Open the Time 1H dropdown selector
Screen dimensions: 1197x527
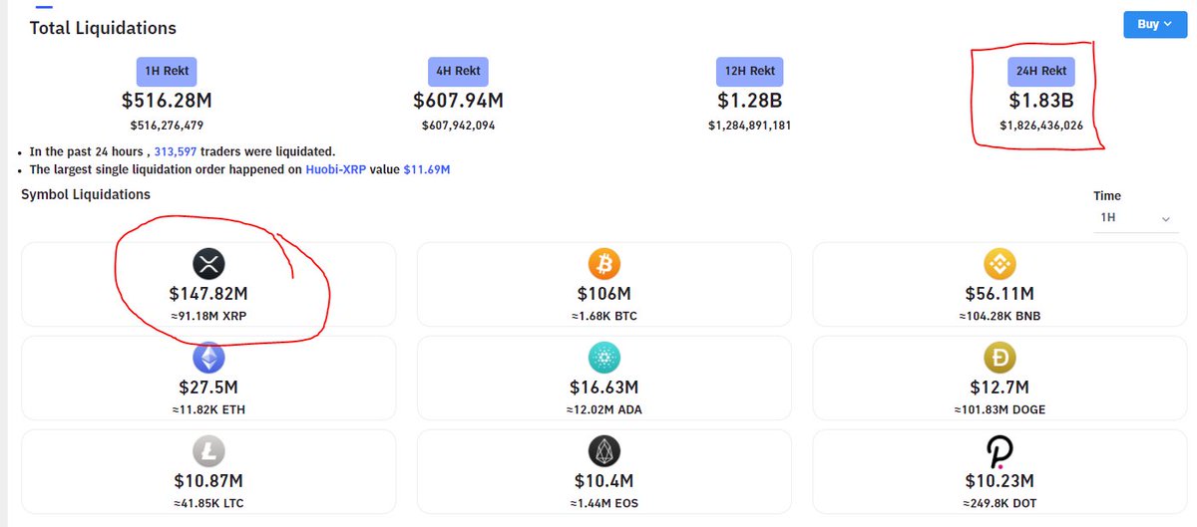1134,217
